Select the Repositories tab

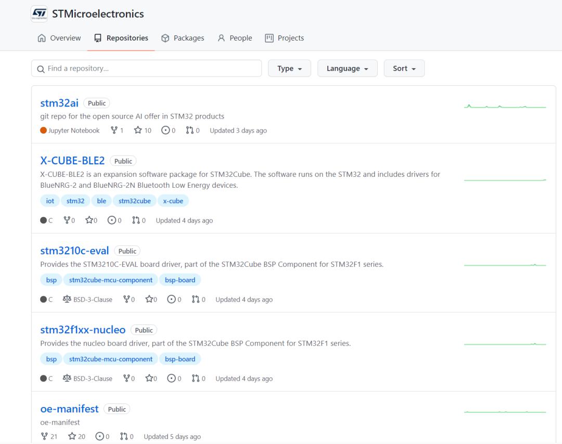coord(121,38)
